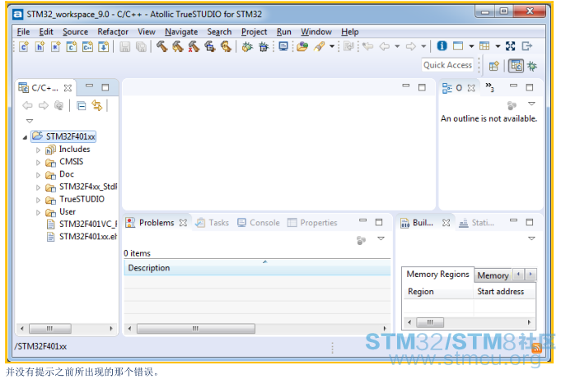Viewport: 561px width, 379px height.
Task: Click the last edit location icon
Action: (x=367, y=46)
